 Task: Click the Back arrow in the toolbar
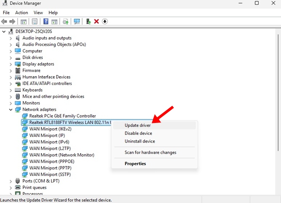[x=4, y=21]
